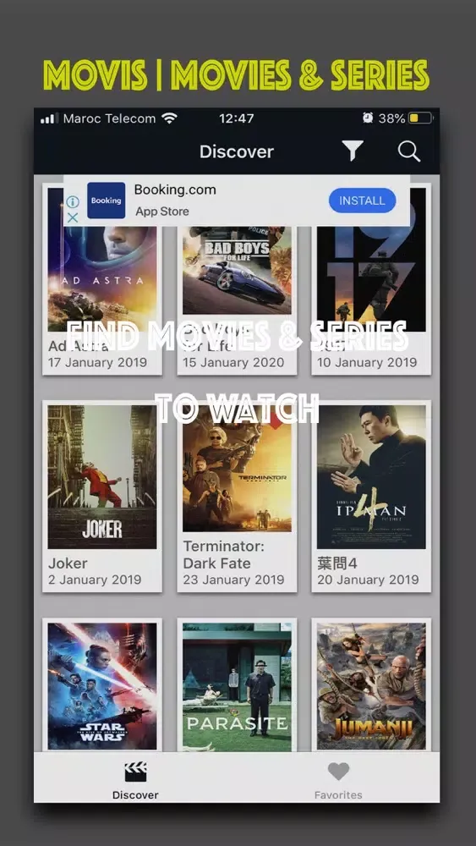The image size is (476, 846).
Task: Open the Ip Man 4 poster
Action: pos(371,477)
